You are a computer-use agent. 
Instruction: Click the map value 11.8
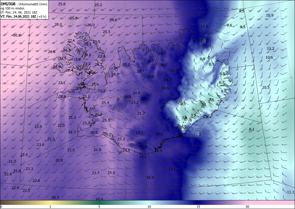click(x=197, y=134)
